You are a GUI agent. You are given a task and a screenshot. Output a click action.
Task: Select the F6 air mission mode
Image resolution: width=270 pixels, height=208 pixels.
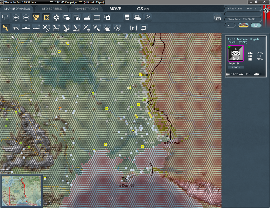(56, 28)
